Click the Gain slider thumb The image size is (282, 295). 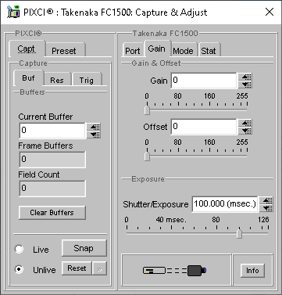tap(147, 110)
